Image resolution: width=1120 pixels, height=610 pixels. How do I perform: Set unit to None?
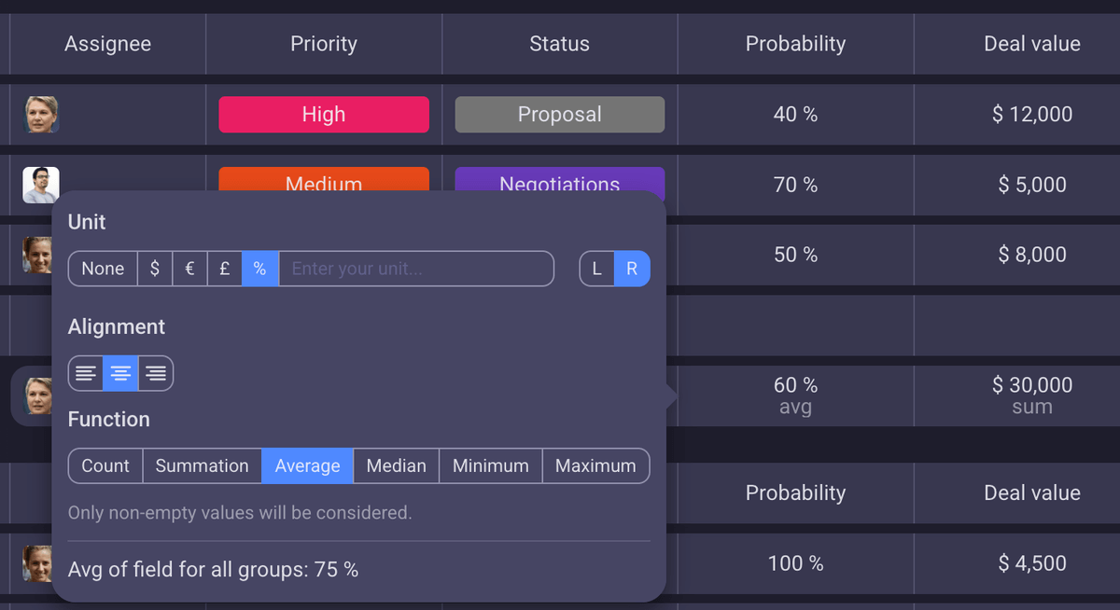103,269
